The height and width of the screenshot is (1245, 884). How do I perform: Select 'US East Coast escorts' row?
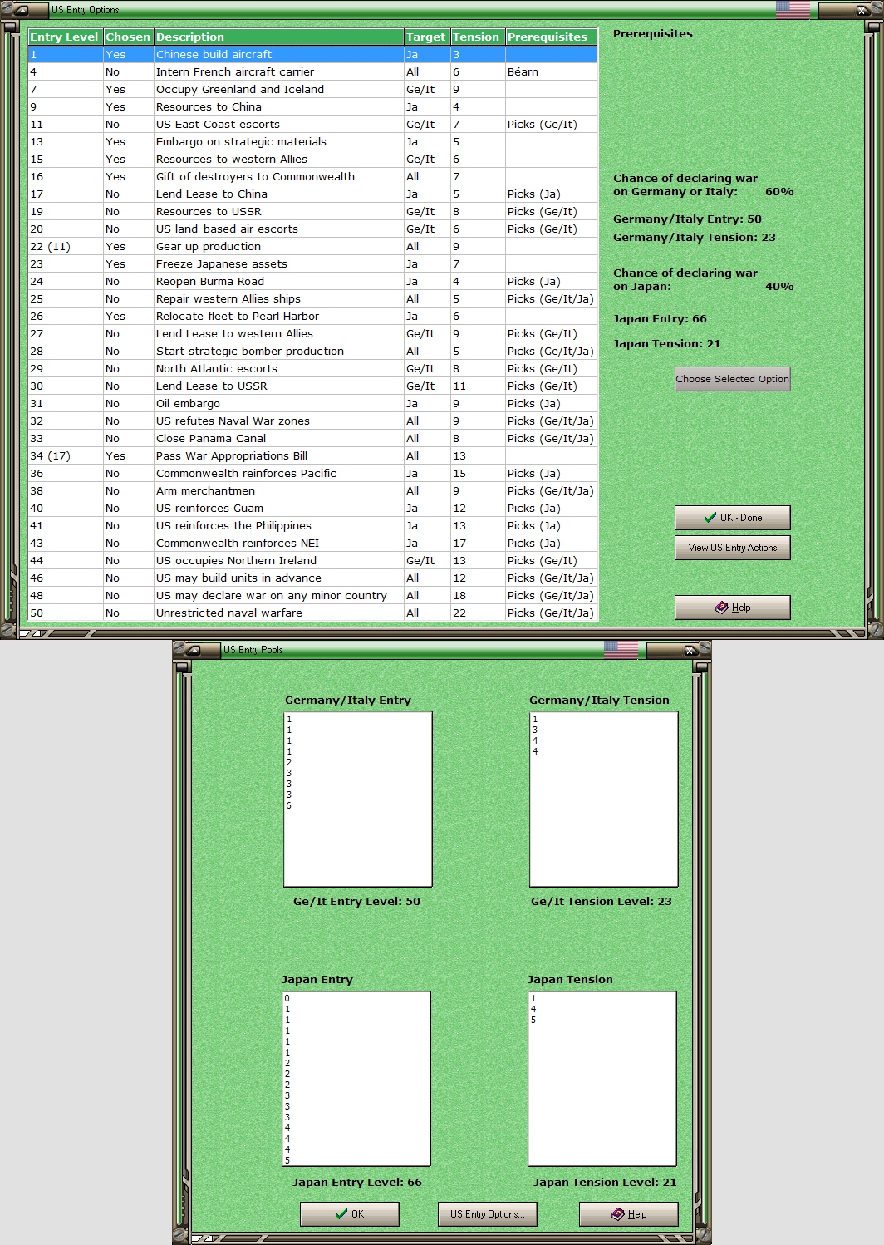313,124
